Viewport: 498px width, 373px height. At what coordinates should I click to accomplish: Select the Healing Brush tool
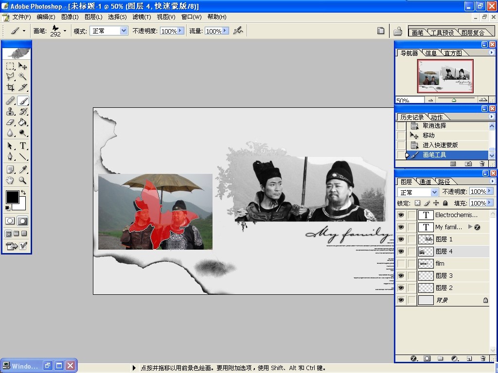point(10,101)
